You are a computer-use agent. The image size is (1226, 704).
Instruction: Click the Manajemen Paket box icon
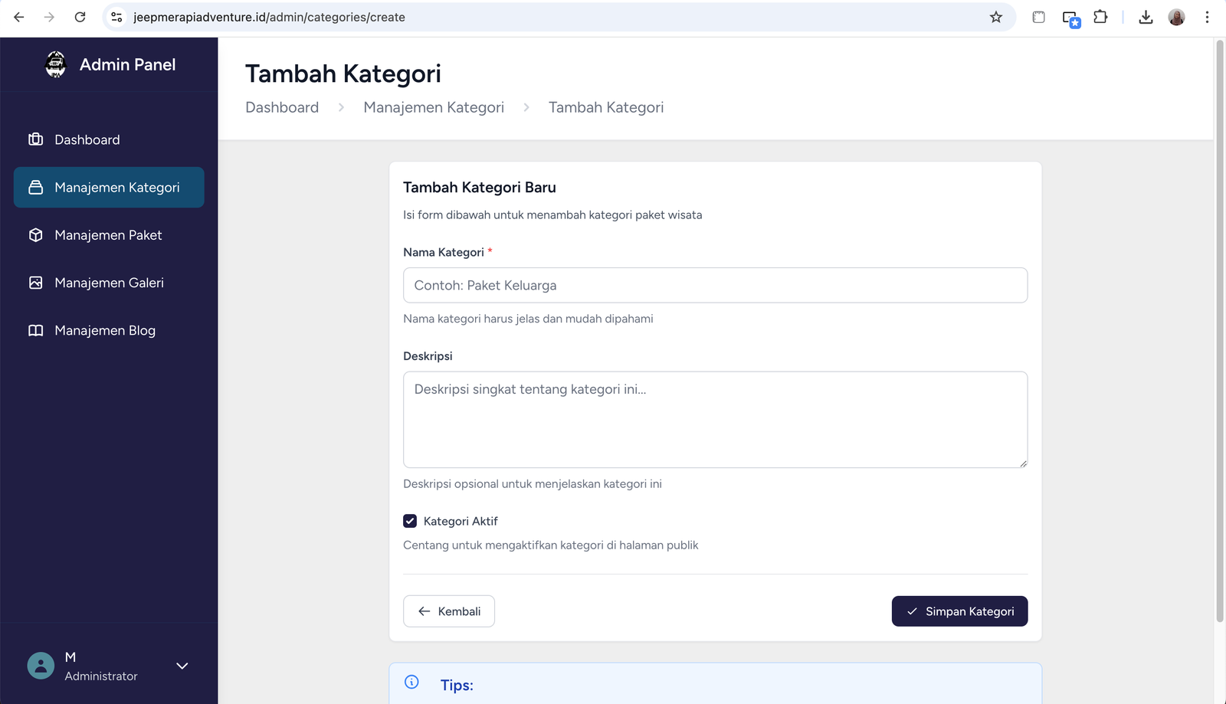point(35,235)
